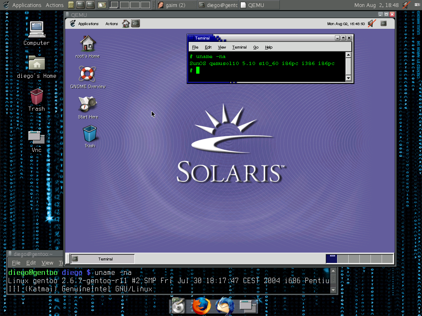This screenshot has height=316, width=422.
Task: Click the QEMU window title bar text
Action: 79,15
